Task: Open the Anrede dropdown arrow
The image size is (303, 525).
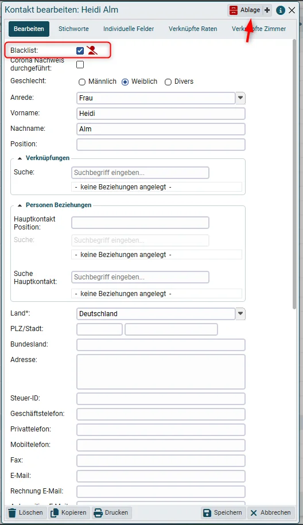Action: point(240,98)
